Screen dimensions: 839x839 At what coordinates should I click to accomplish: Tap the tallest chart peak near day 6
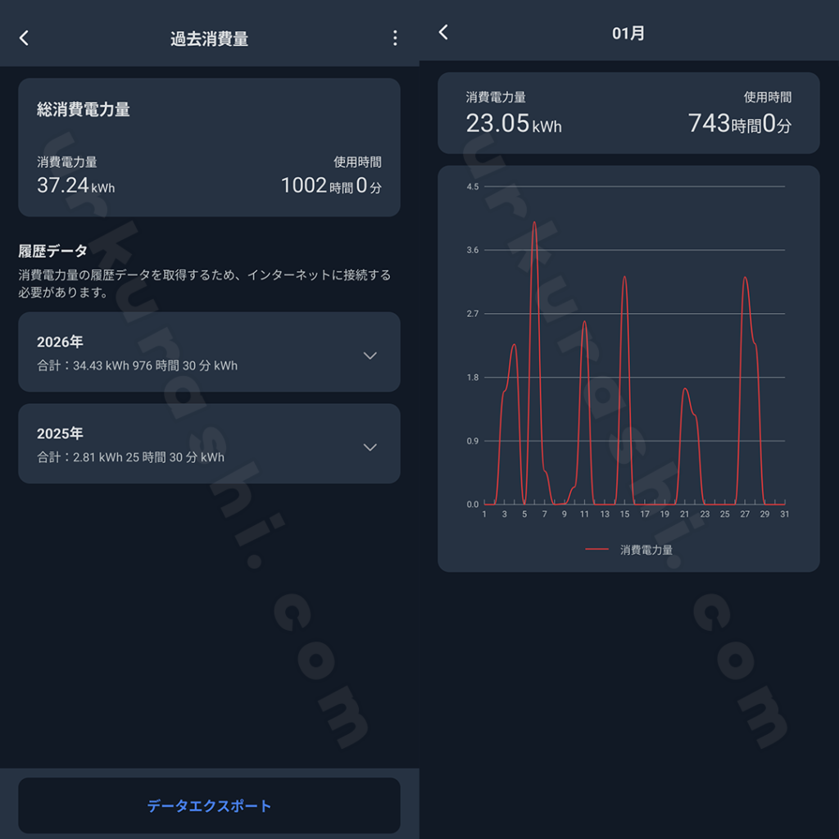pos(534,223)
